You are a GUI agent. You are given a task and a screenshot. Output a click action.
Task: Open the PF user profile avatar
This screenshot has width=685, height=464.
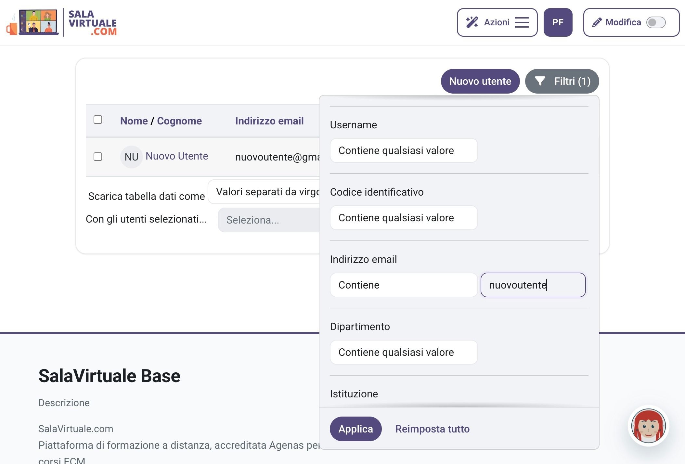[x=558, y=22]
